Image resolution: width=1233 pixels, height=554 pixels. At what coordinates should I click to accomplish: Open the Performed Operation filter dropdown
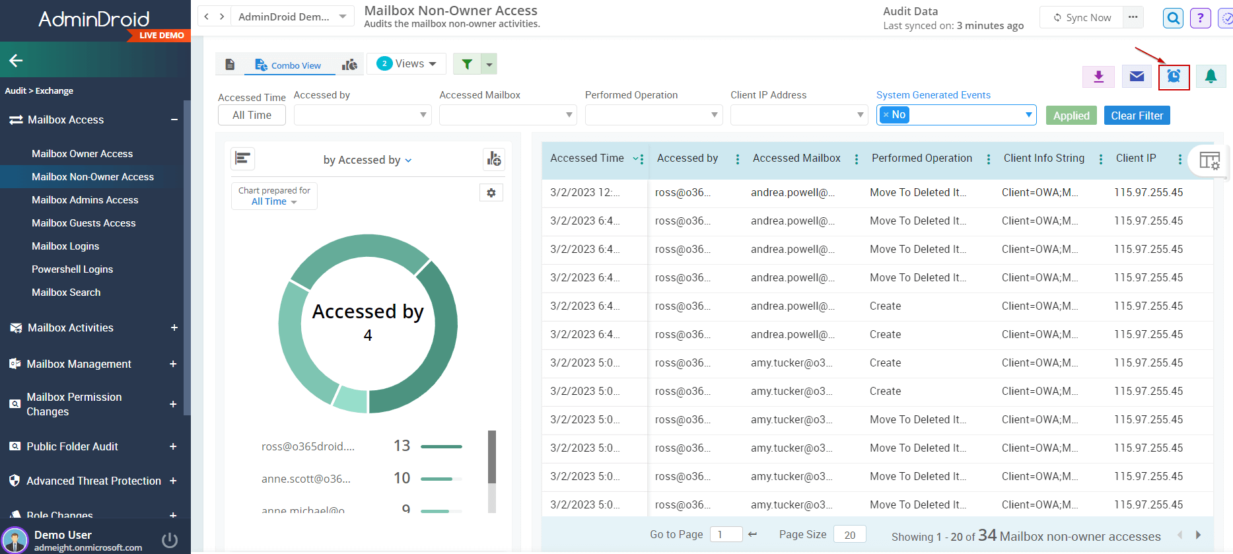[x=653, y=115]
